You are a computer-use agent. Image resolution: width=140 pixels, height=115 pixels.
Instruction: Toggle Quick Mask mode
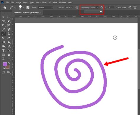(x=3, y=72)
